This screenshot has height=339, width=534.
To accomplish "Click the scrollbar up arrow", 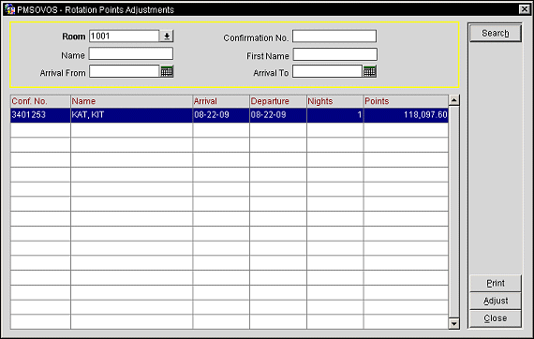I will [454, 100].
